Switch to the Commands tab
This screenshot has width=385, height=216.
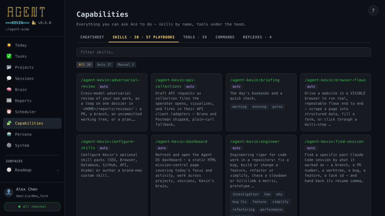click(225, 37)
